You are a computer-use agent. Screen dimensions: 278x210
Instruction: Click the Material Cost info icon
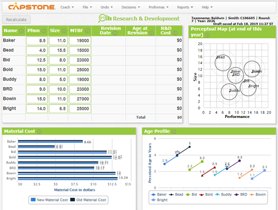point(39,131)
